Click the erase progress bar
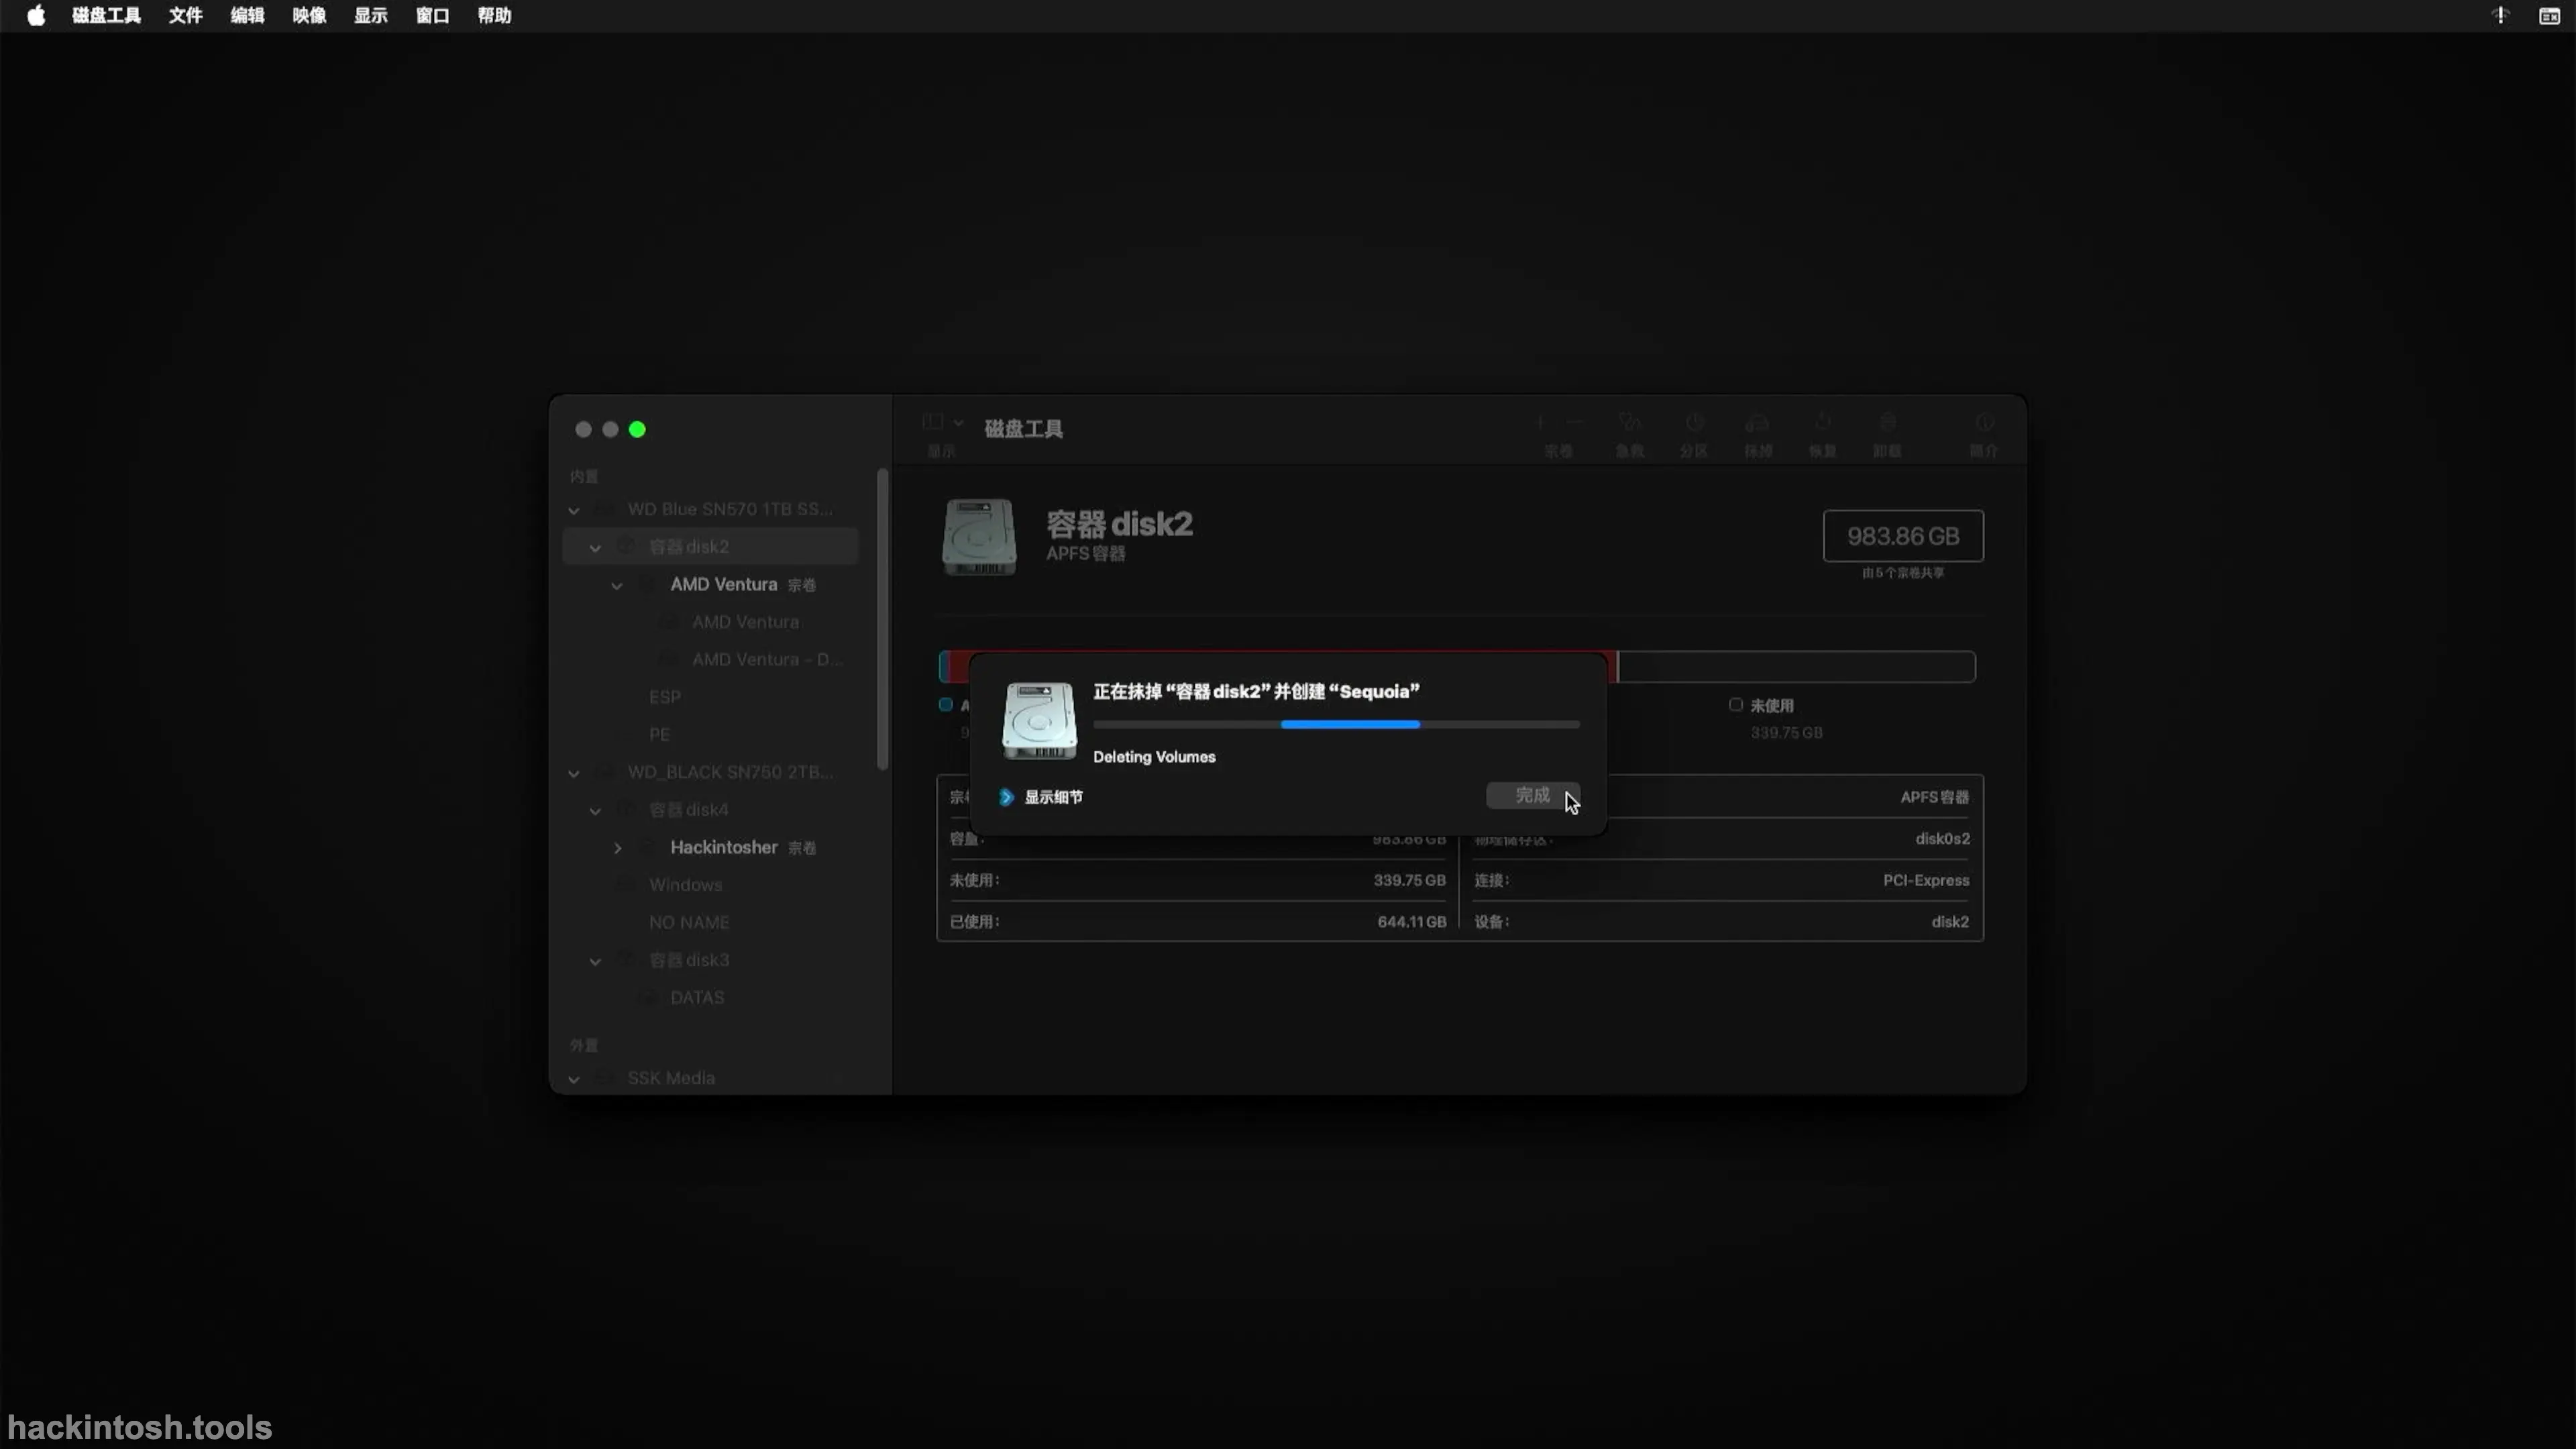Viewport: 2576px width, 1449px height. coord(1336,724)
